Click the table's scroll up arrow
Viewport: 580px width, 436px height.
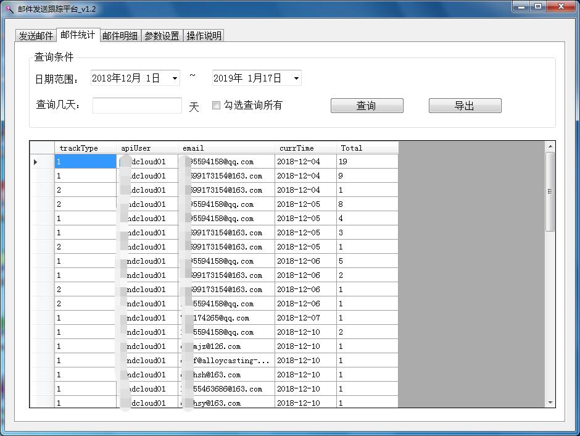[x=550, y=146]
